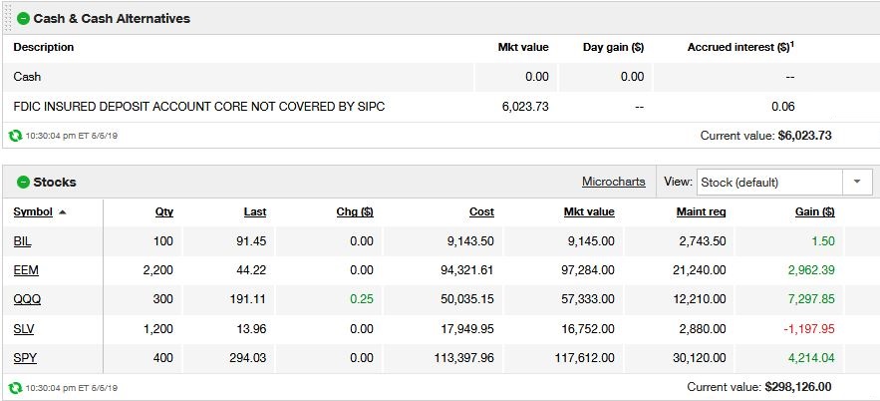Image resolution: width=880 pixels, height=401 pixels.
Task: Sort by Chg ($) column header
Action: [x=355, y=211]
